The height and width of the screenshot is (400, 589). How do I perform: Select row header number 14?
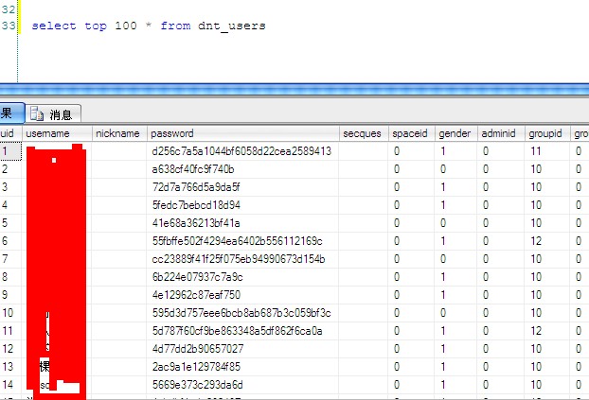pos(10,385)
